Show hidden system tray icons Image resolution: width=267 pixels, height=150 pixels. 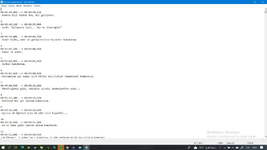point(220,148)
